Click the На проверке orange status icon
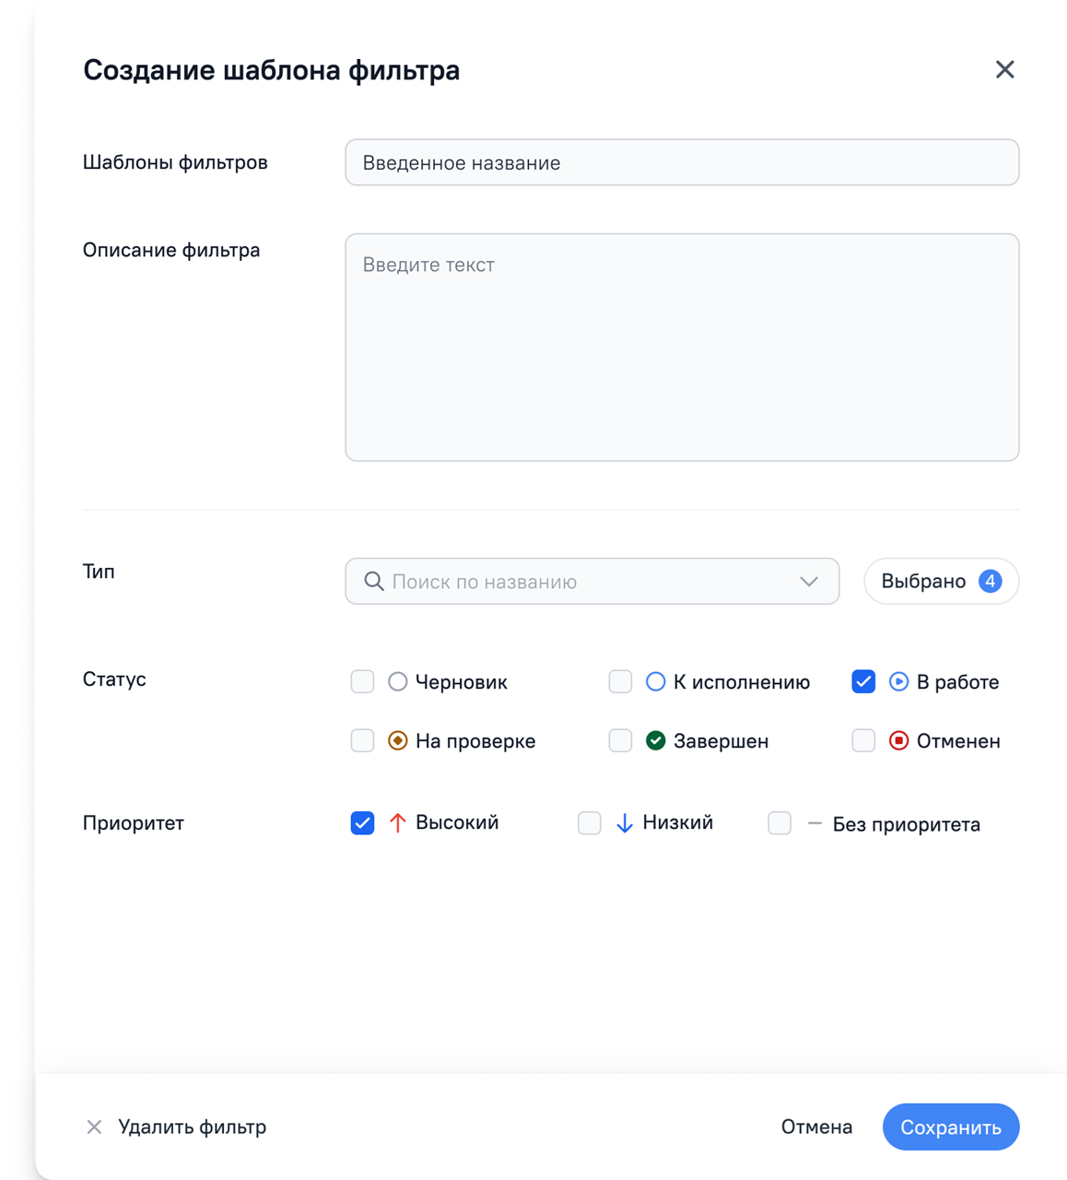The width and height of the screenshot is (1067, 1180). tap(397, 741)
